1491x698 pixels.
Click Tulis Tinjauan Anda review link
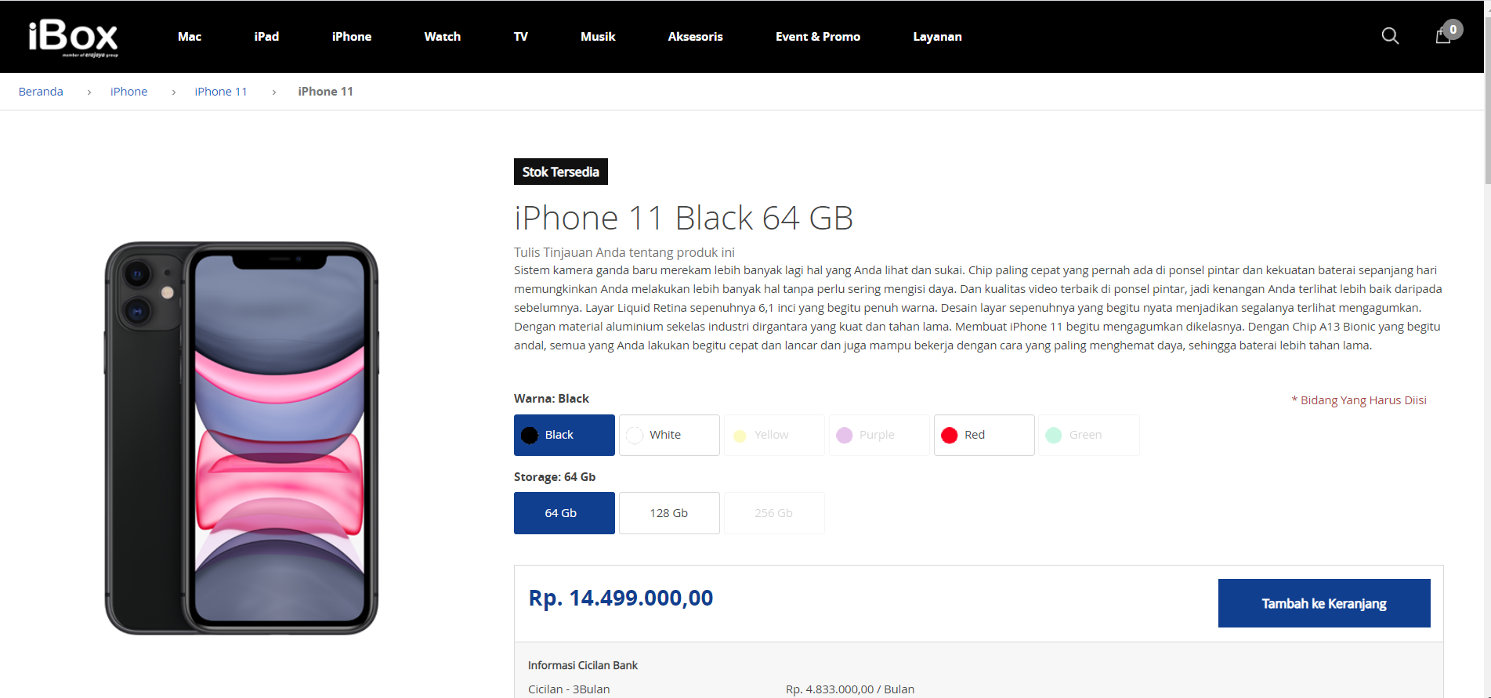pos(624,252)
